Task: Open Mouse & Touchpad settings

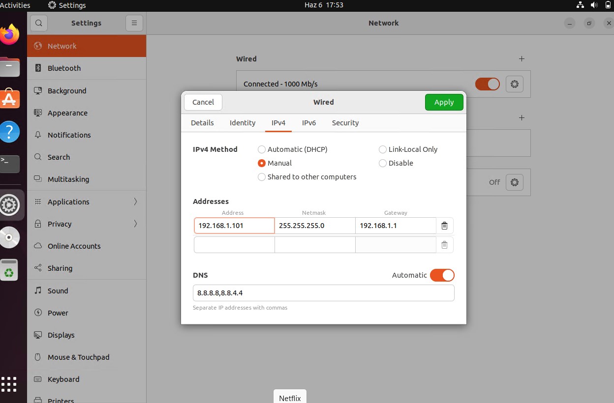Action: (87, 357)
